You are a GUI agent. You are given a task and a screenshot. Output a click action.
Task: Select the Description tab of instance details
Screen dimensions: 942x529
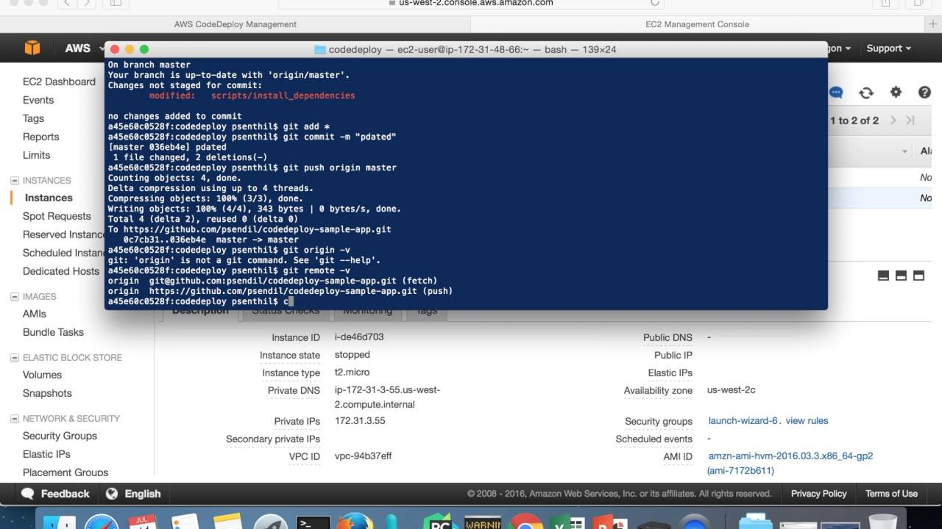pyautogui.click(x=200, y=311)
